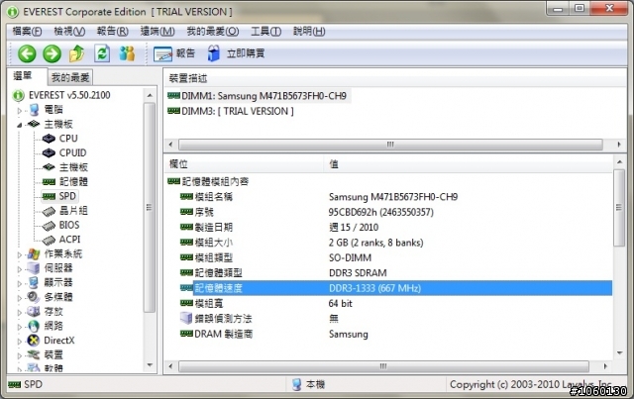
Task: Switch to the 我的最愛 tab
Action: (x=70, y=77)
